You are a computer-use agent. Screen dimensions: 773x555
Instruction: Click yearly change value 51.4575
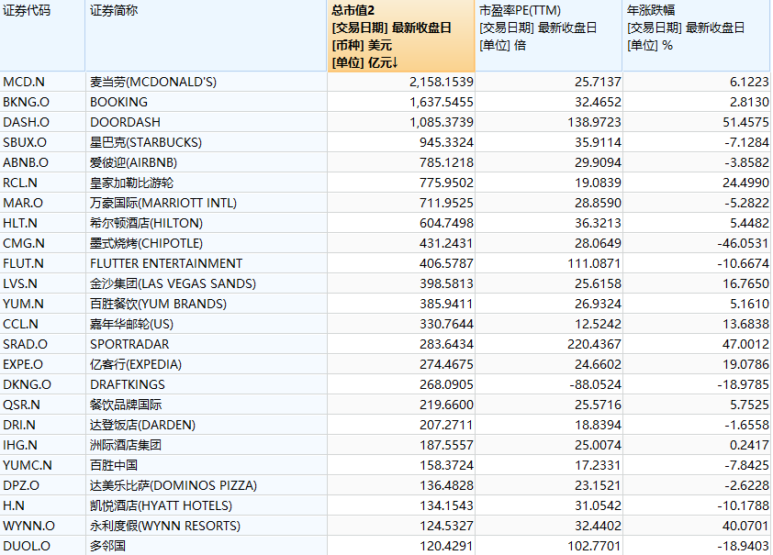[x=745, y=122]
